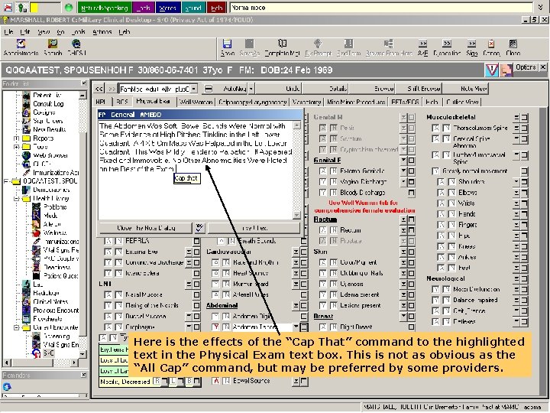The width and height of the screenshot is (550, 413).
Task: Open the template name dropdown
Action: pos(194,89)
